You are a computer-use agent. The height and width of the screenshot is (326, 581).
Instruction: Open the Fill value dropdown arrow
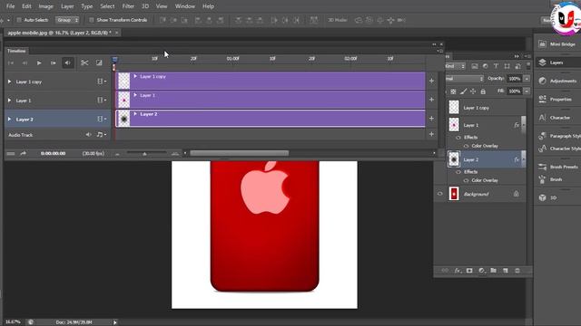coord(527,91)
